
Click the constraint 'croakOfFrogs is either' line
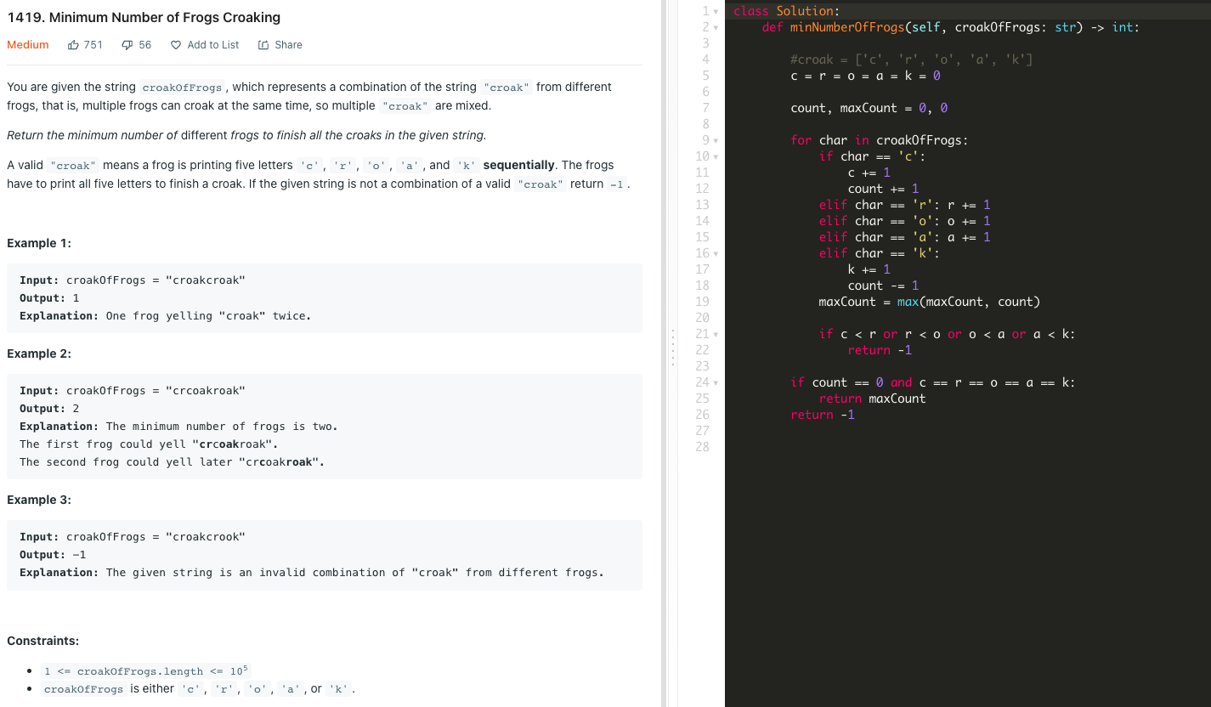click(200, 689)
